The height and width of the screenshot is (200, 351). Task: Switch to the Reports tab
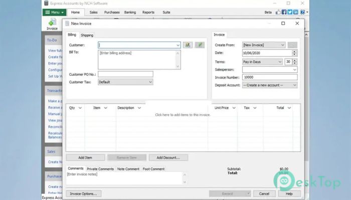pyautogui.click(x=148, y=12)
